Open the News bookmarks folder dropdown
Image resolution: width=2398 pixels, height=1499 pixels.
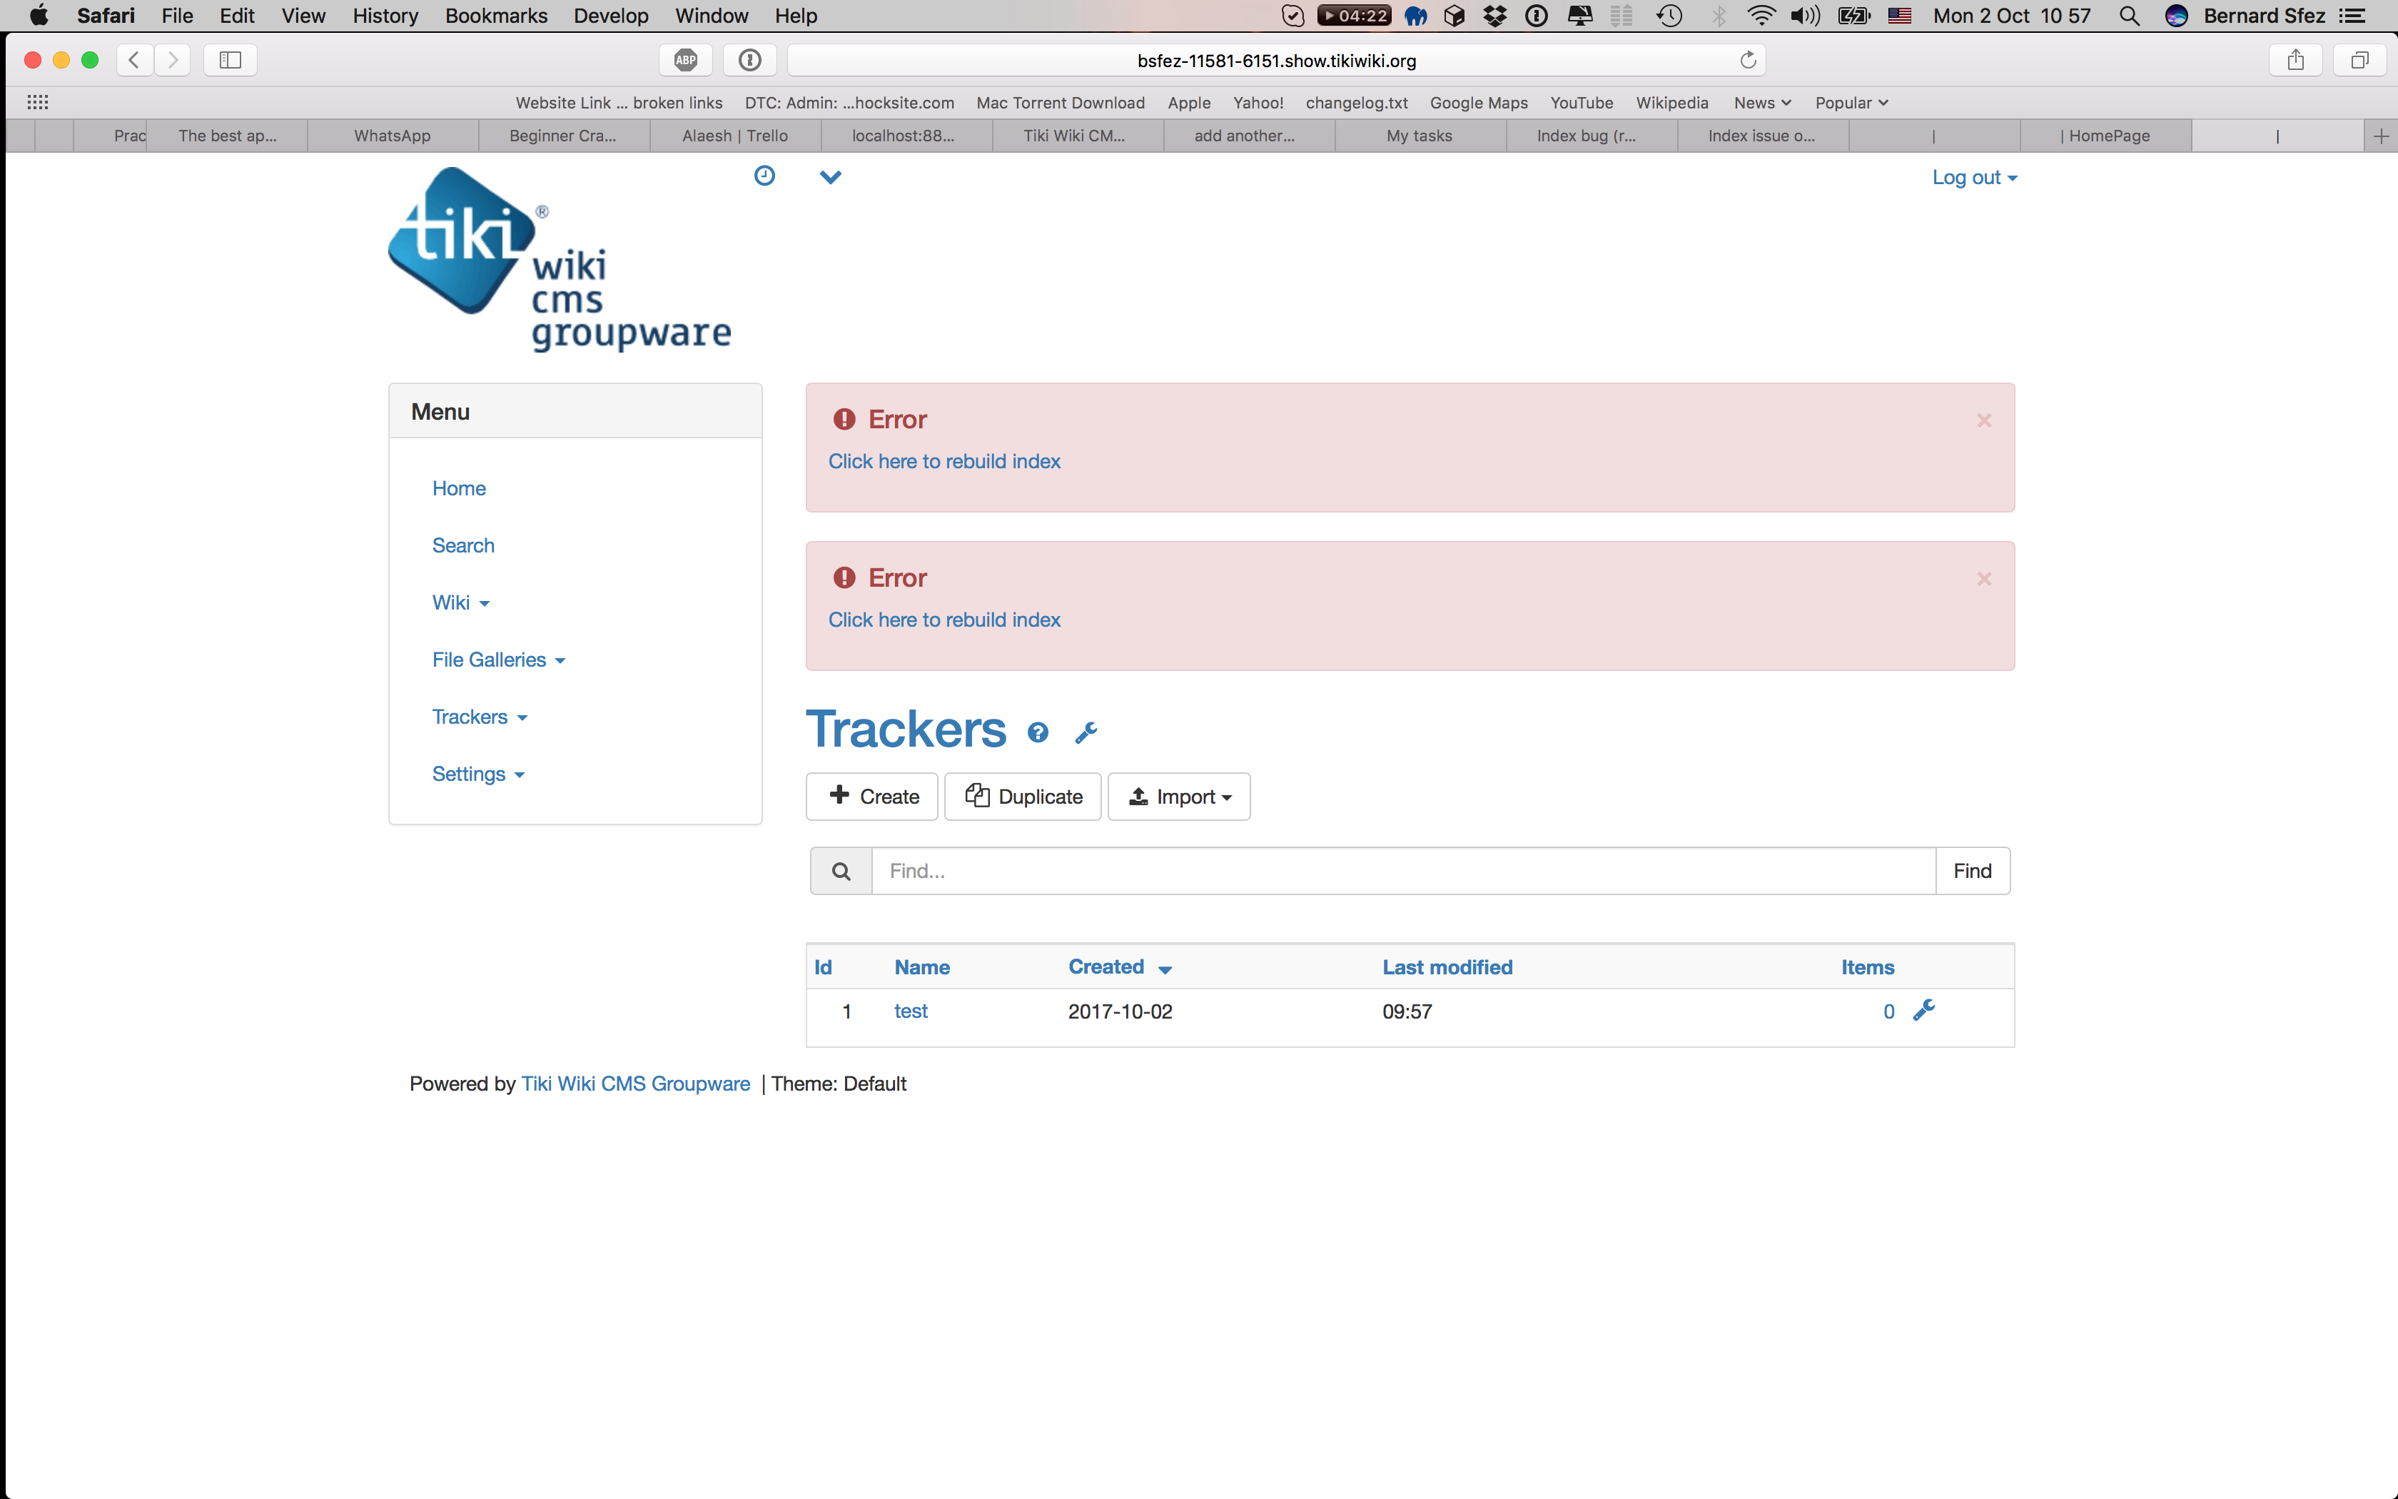[x=1762, y=102]
